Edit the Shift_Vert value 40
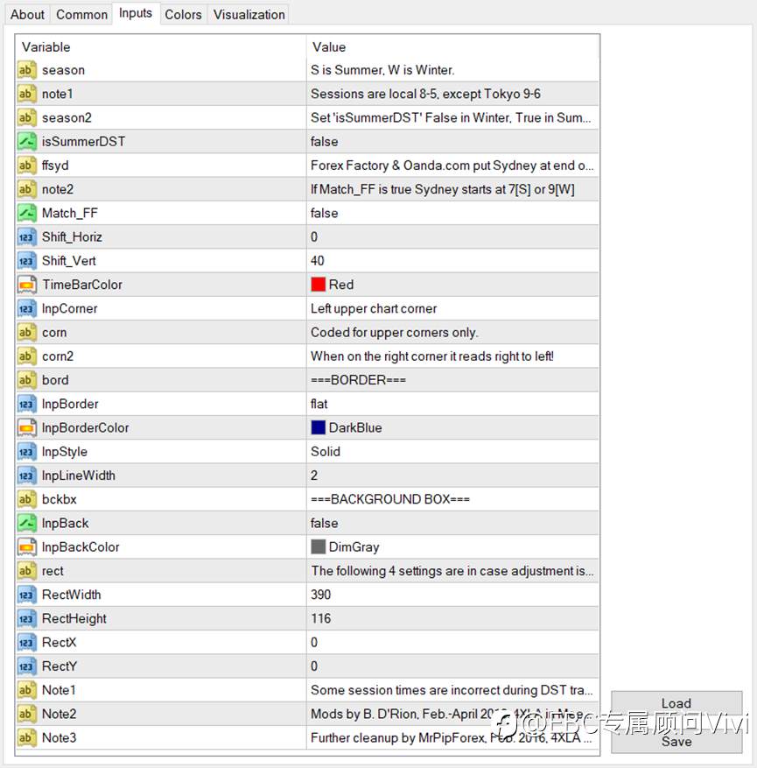This screenshot has height=768, width=757. click(x=452, y=261)
